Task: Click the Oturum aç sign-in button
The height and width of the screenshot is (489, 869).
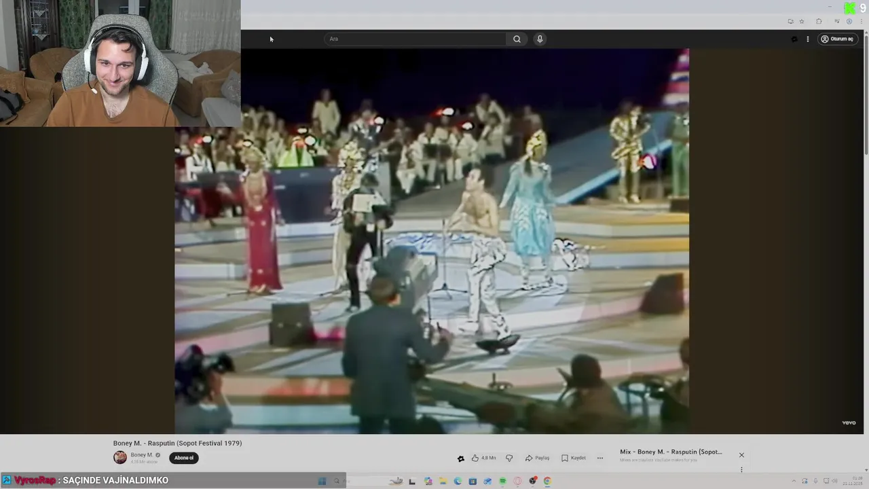Action: [838, 39]
